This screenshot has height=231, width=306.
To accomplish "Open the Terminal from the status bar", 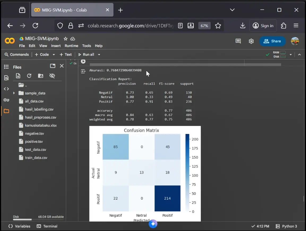I will tap(47, 226).
